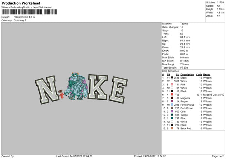Click the 'Page 1 of 1' footer text
The width and height of the screenshot is (226, 159).
[x=218, y=156]
